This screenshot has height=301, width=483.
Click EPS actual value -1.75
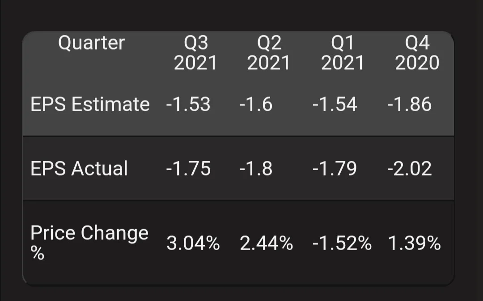[x=188, y=168]
